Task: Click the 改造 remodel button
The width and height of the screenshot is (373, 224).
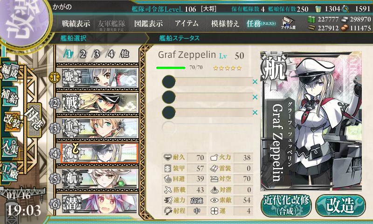Action: pos(340,206)
